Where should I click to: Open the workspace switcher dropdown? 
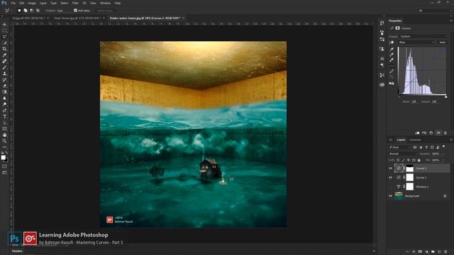tap(434, 11)
